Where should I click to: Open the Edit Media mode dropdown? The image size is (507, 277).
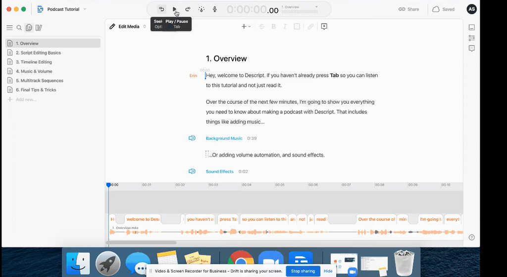[145, 27]
